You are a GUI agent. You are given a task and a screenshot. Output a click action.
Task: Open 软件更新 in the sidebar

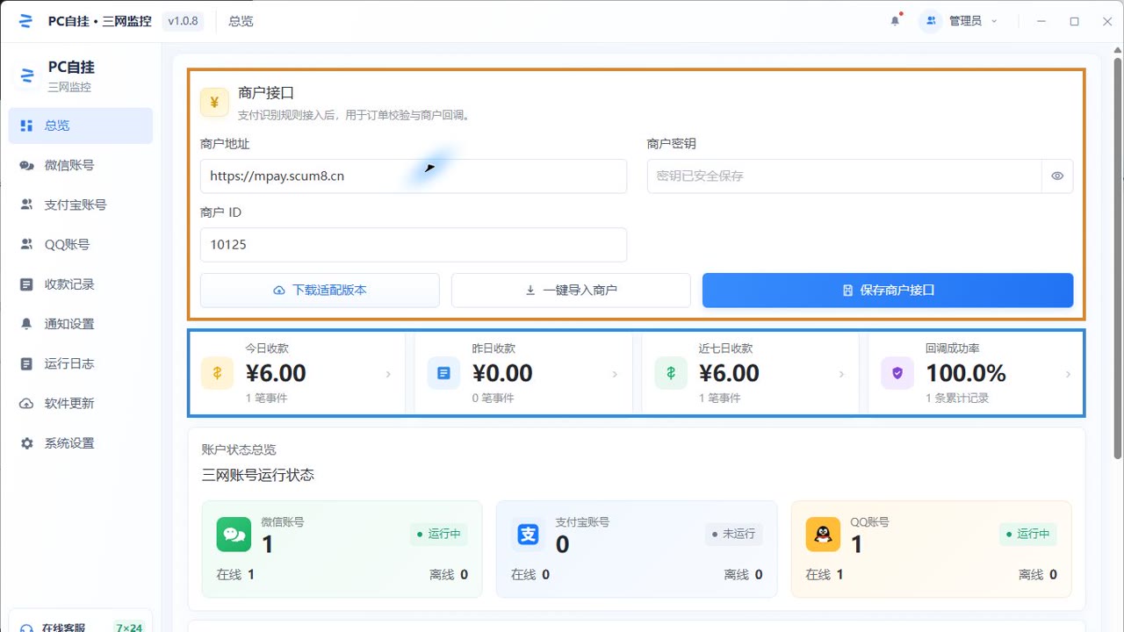coord(81,404)
